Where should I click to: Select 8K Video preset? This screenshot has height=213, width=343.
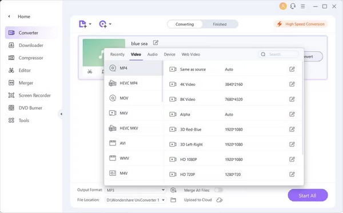pos(232,99)
